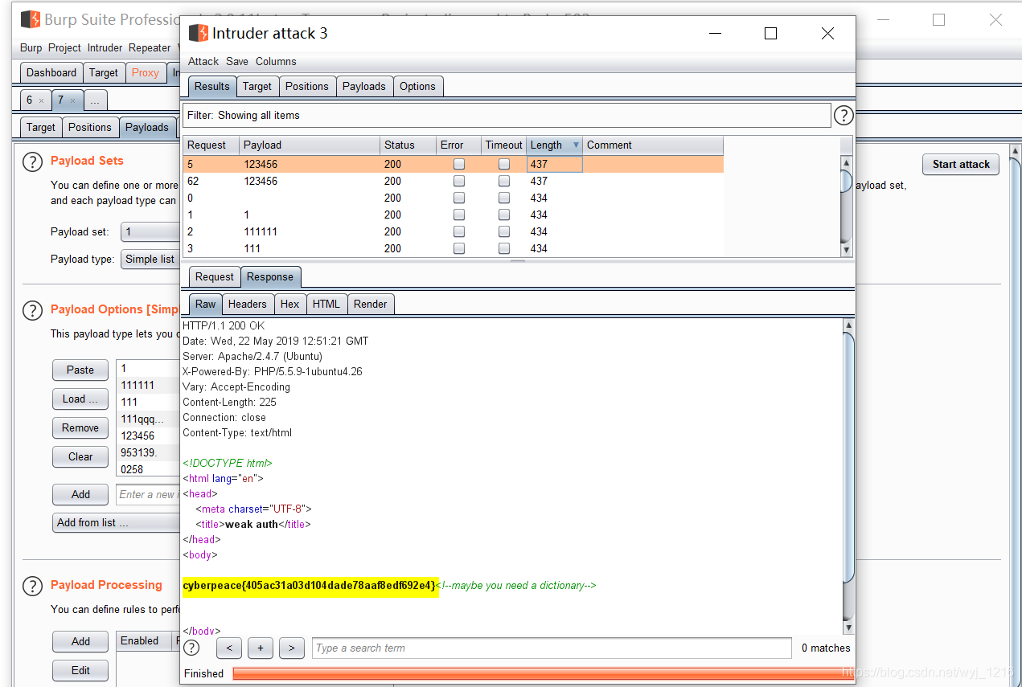The height and width of the screenshot is (687, 1022).
Task: Click the Filter: Showing all items bar
Action: click(507, 115)
